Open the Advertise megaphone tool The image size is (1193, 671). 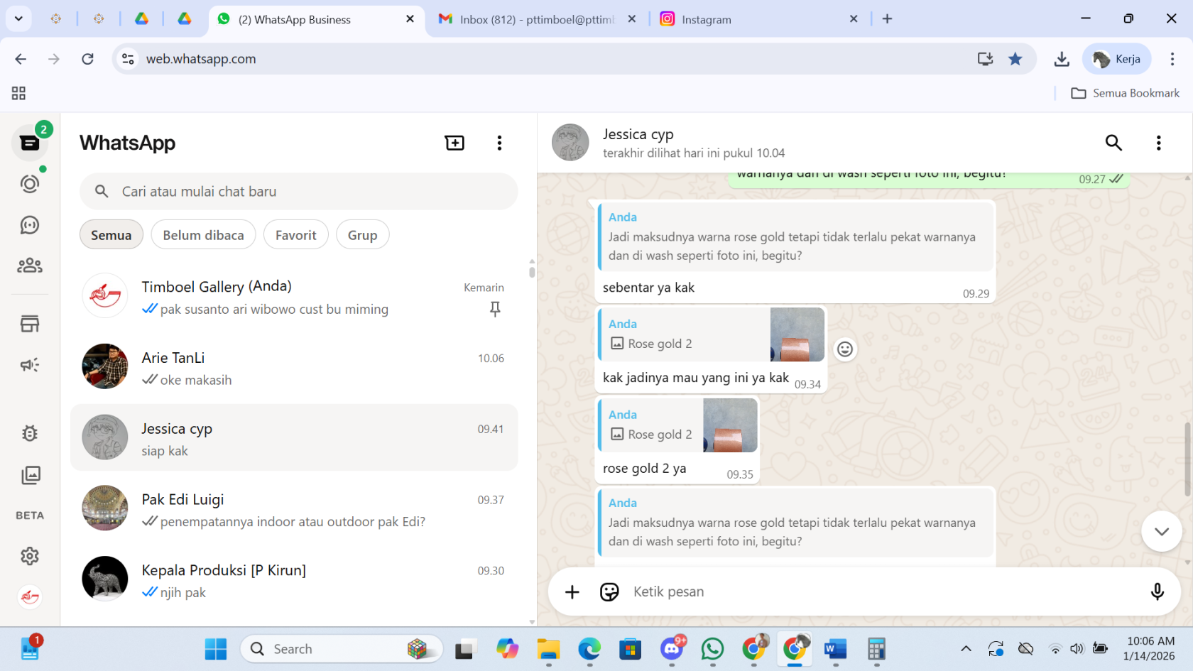click(x=30, y=365)
